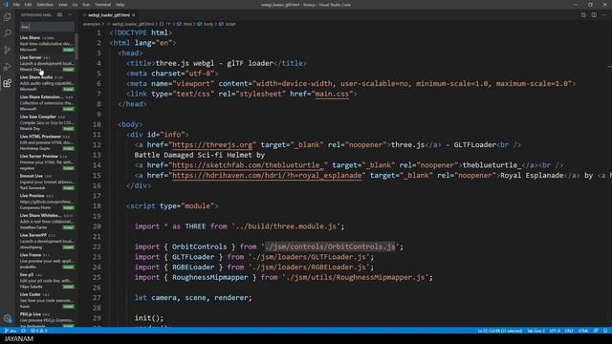Install the Live Server Preview extension

pyautogui.click(x=68, y=168)
